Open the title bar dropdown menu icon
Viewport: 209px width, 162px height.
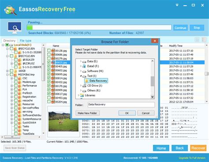pos(177,5)
